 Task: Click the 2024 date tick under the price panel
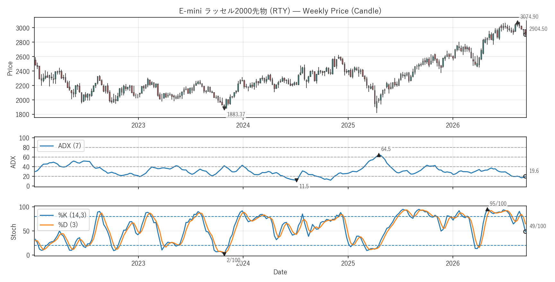[x=243, y=125]
